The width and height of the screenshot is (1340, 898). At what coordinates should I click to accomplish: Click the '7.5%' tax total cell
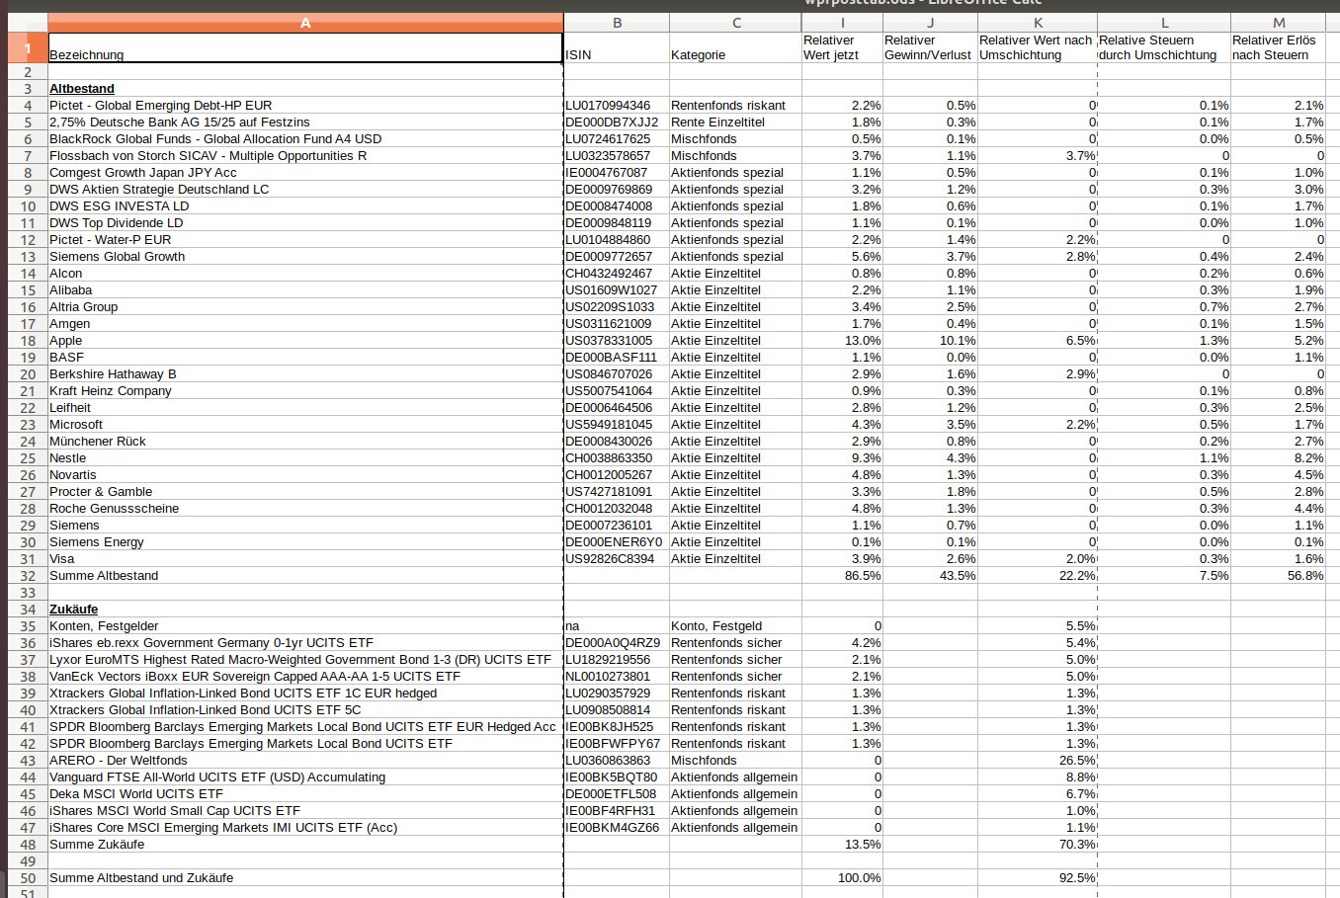(1164, 576)
